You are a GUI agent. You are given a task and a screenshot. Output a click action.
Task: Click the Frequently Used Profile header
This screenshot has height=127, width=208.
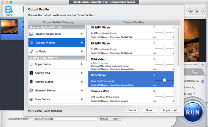point(57,27)
